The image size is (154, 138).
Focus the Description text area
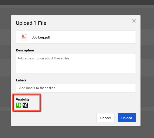(76, 64)
